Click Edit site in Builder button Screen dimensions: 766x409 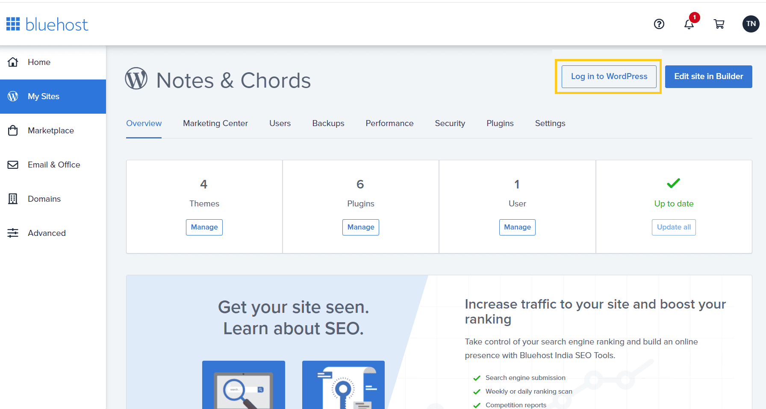(708, 77)
